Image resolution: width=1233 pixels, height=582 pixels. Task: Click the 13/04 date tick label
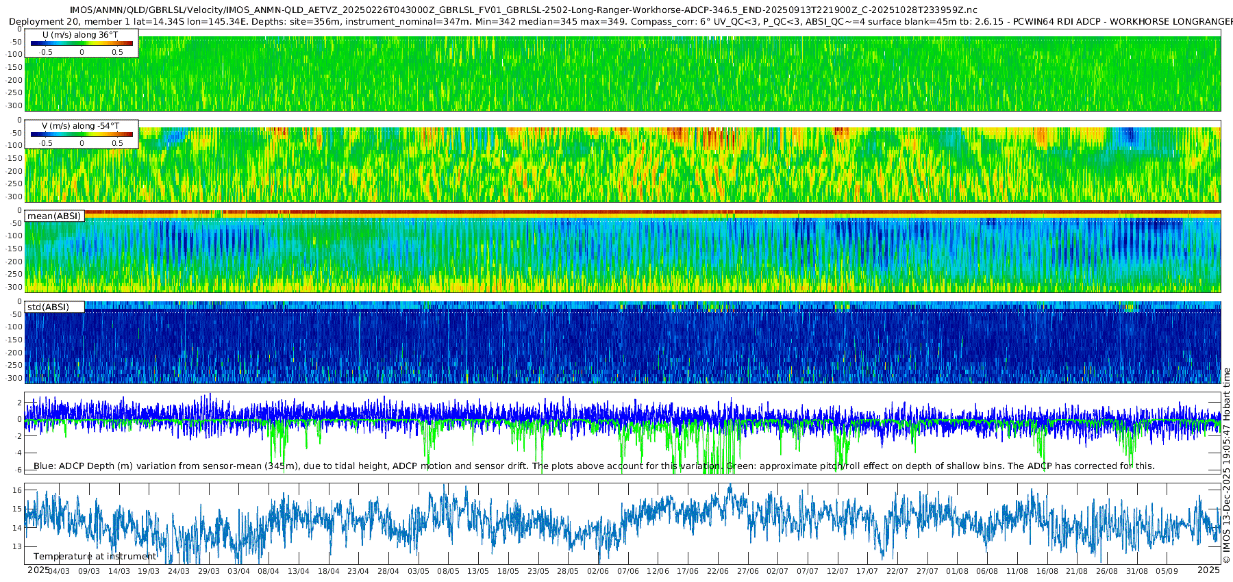[299, 571]
